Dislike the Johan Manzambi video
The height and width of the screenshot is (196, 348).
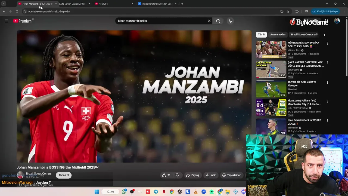pyautogui.click(x=178, y=175)
